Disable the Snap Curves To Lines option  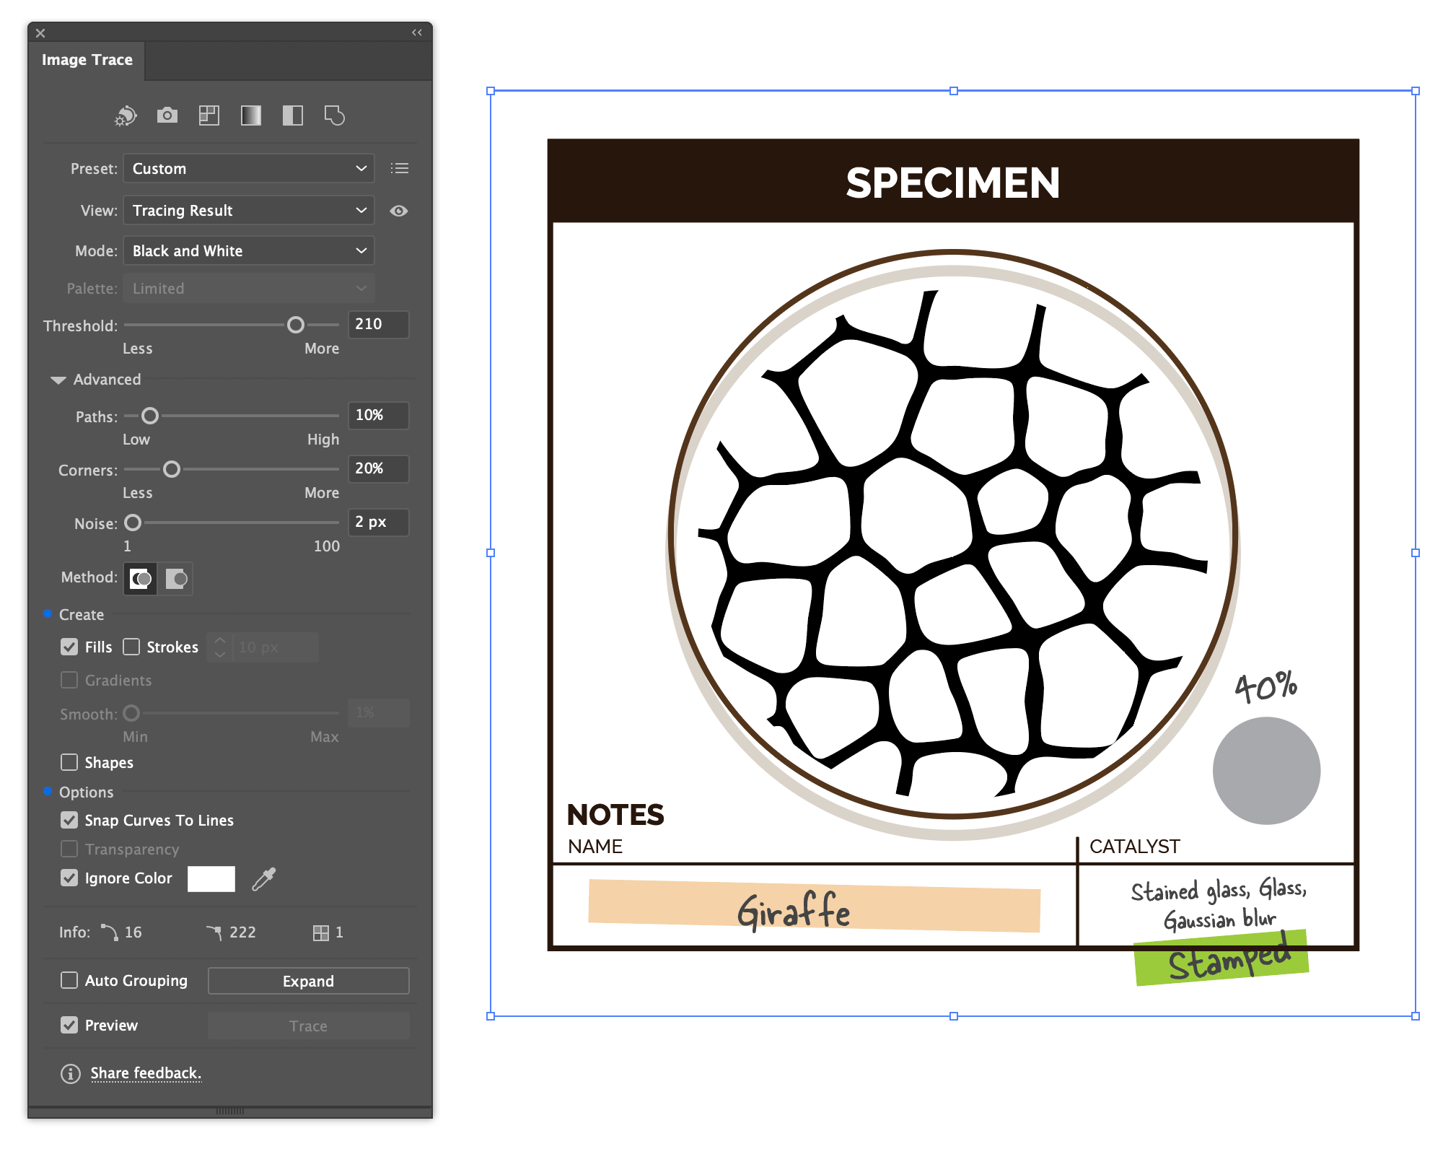click(x=69, y=820)
